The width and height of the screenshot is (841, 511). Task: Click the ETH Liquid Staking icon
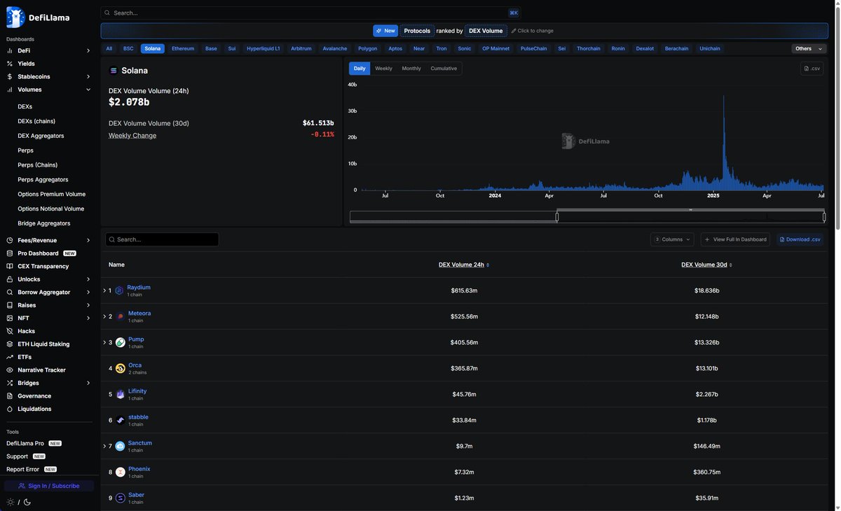10,344
